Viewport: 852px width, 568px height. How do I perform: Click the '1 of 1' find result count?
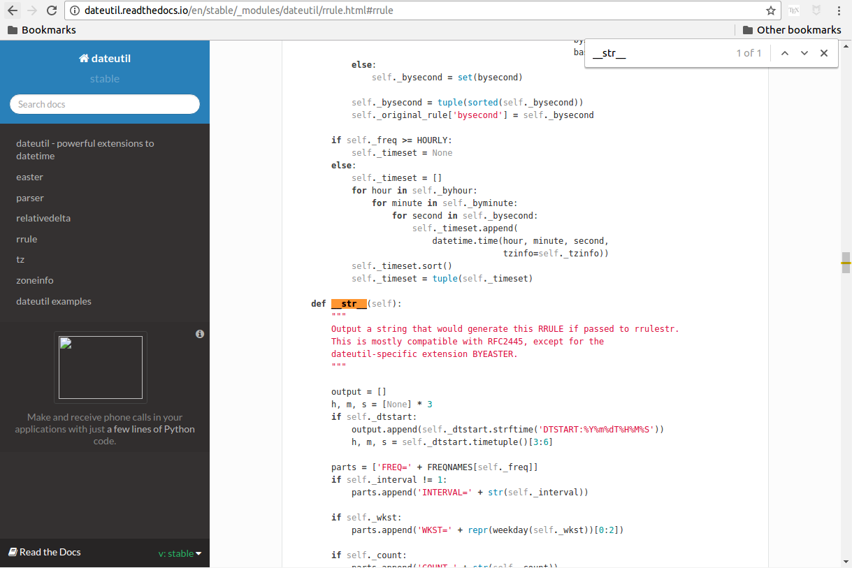pyautogui.click(x=749, y=53)
